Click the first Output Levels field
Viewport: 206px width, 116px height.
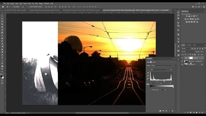pos(162,90)
